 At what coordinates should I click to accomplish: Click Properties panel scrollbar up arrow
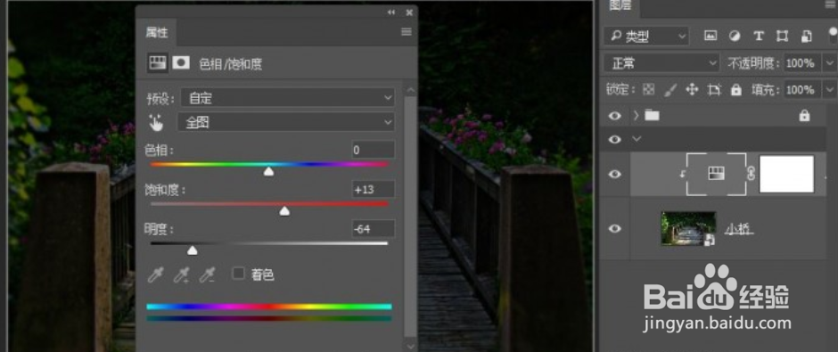410,90
